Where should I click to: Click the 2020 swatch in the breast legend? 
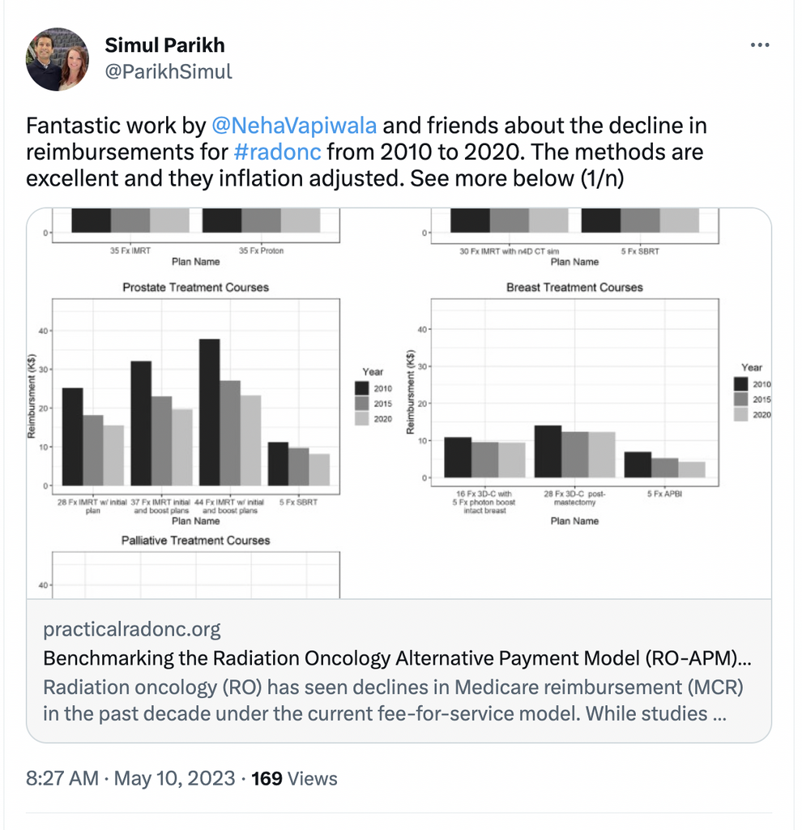click(740, 414)
